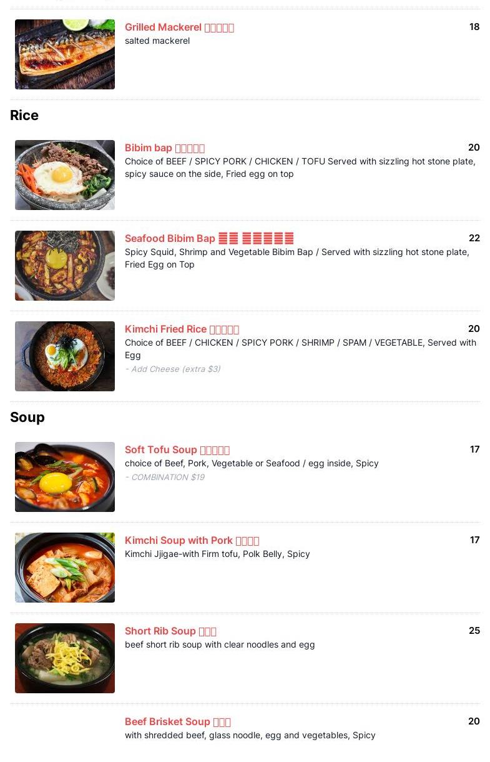Click the Bibim bap dish image
This screenshot has height=762, width=490.
65,175
